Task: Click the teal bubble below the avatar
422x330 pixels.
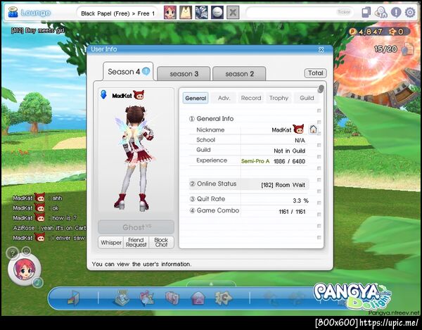Action: coord(38,282)
